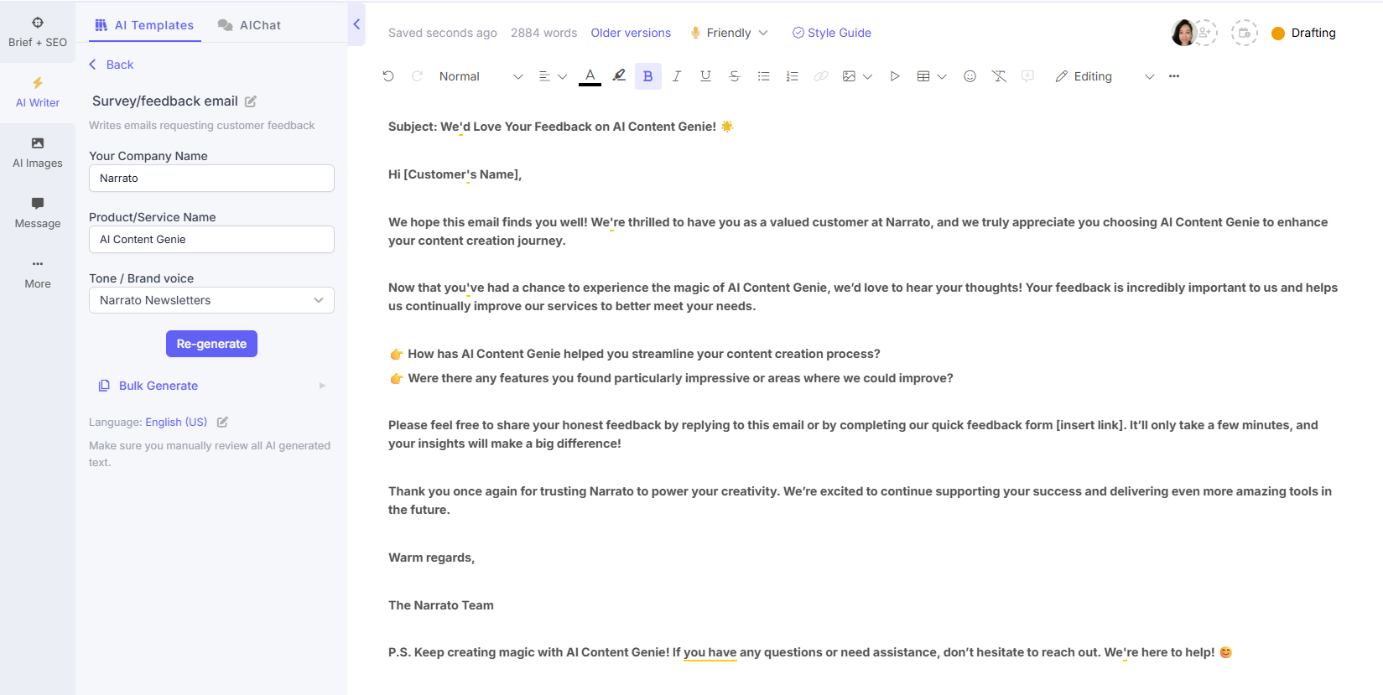Click the text color swatch button
This screenshot has height=695, width=1383.
(x=590, y=76)
